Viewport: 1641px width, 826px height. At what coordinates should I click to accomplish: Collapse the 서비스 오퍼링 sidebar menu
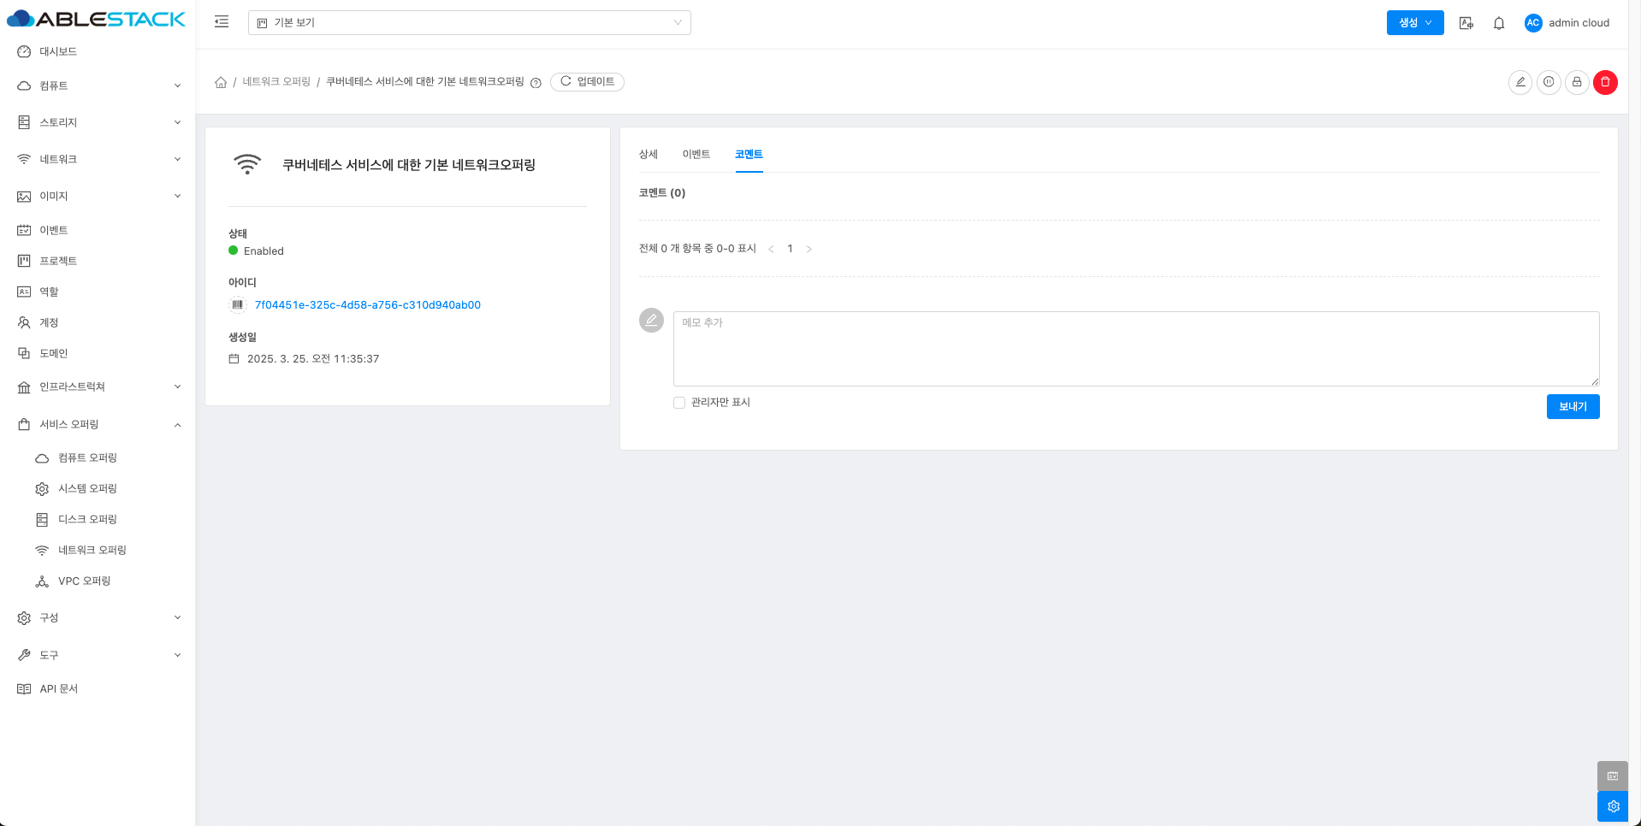[98, 424]
